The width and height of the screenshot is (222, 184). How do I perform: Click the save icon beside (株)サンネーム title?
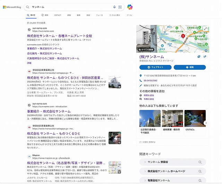tap(199, 57)
